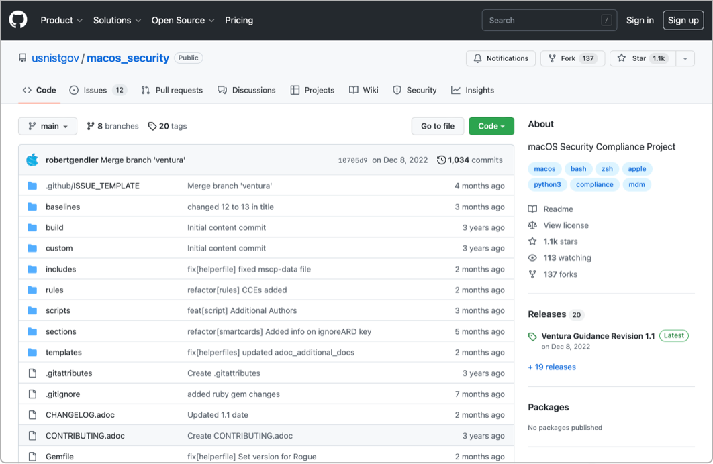The width and height of the screenshot is (713, 464).
Task: Open the Product menu in header
Action: tap(61, 20)
